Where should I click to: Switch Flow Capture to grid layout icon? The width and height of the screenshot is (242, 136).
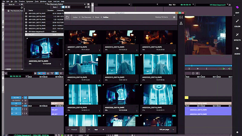click(x=174, y=17)
